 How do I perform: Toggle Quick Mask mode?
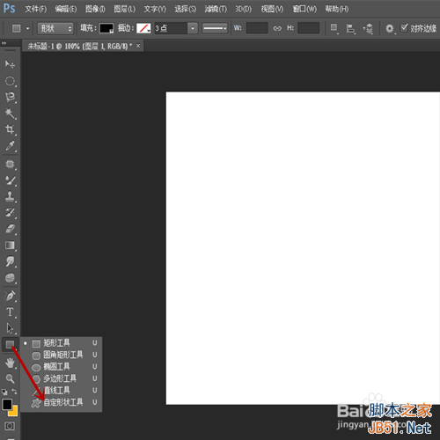pyautogui.click(x=10, y=426)
